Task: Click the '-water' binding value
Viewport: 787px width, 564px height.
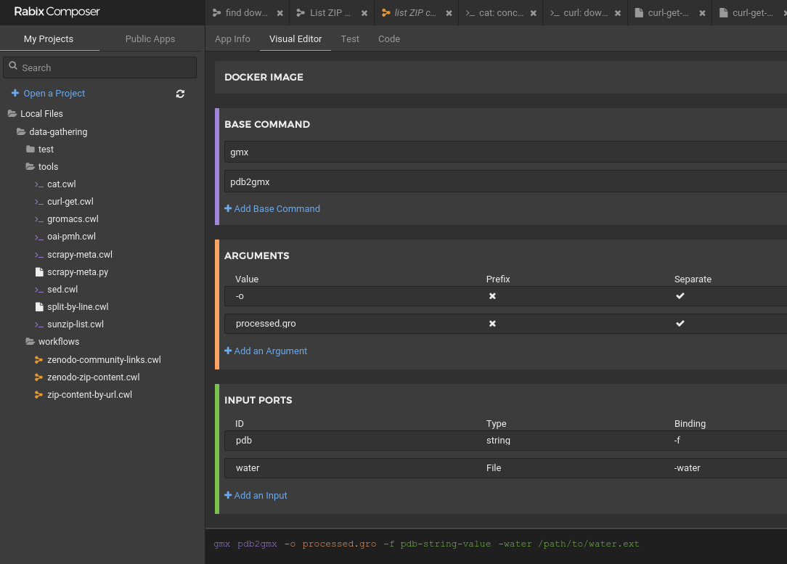Action: [687, 468]
